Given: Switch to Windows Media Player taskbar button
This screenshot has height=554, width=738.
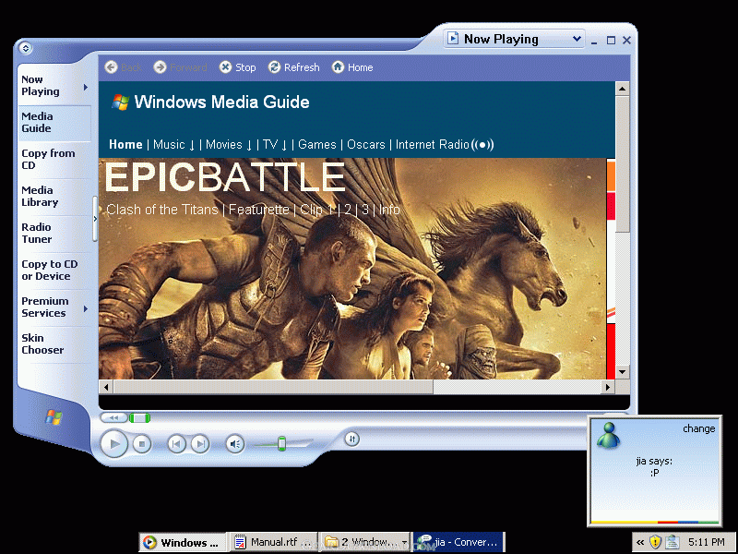Looking at the screenshot, I should tap(183, 542).
